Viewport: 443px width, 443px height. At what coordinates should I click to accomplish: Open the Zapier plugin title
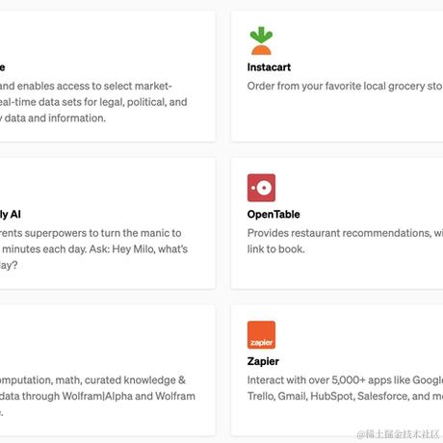pyautogui.click(x=263, y=361)
